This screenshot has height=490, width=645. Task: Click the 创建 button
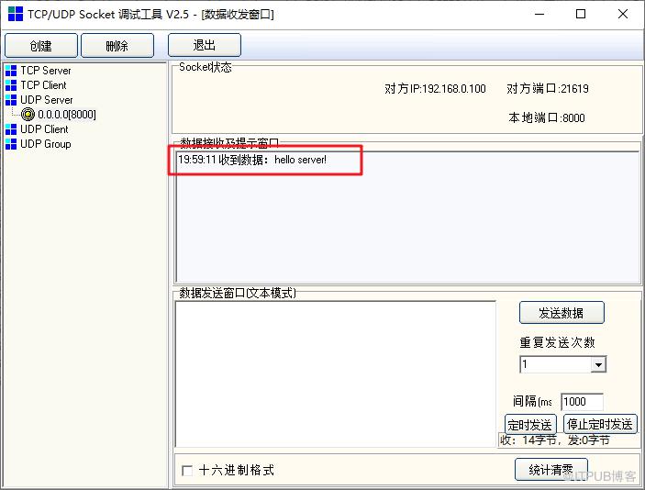(40, 45)
